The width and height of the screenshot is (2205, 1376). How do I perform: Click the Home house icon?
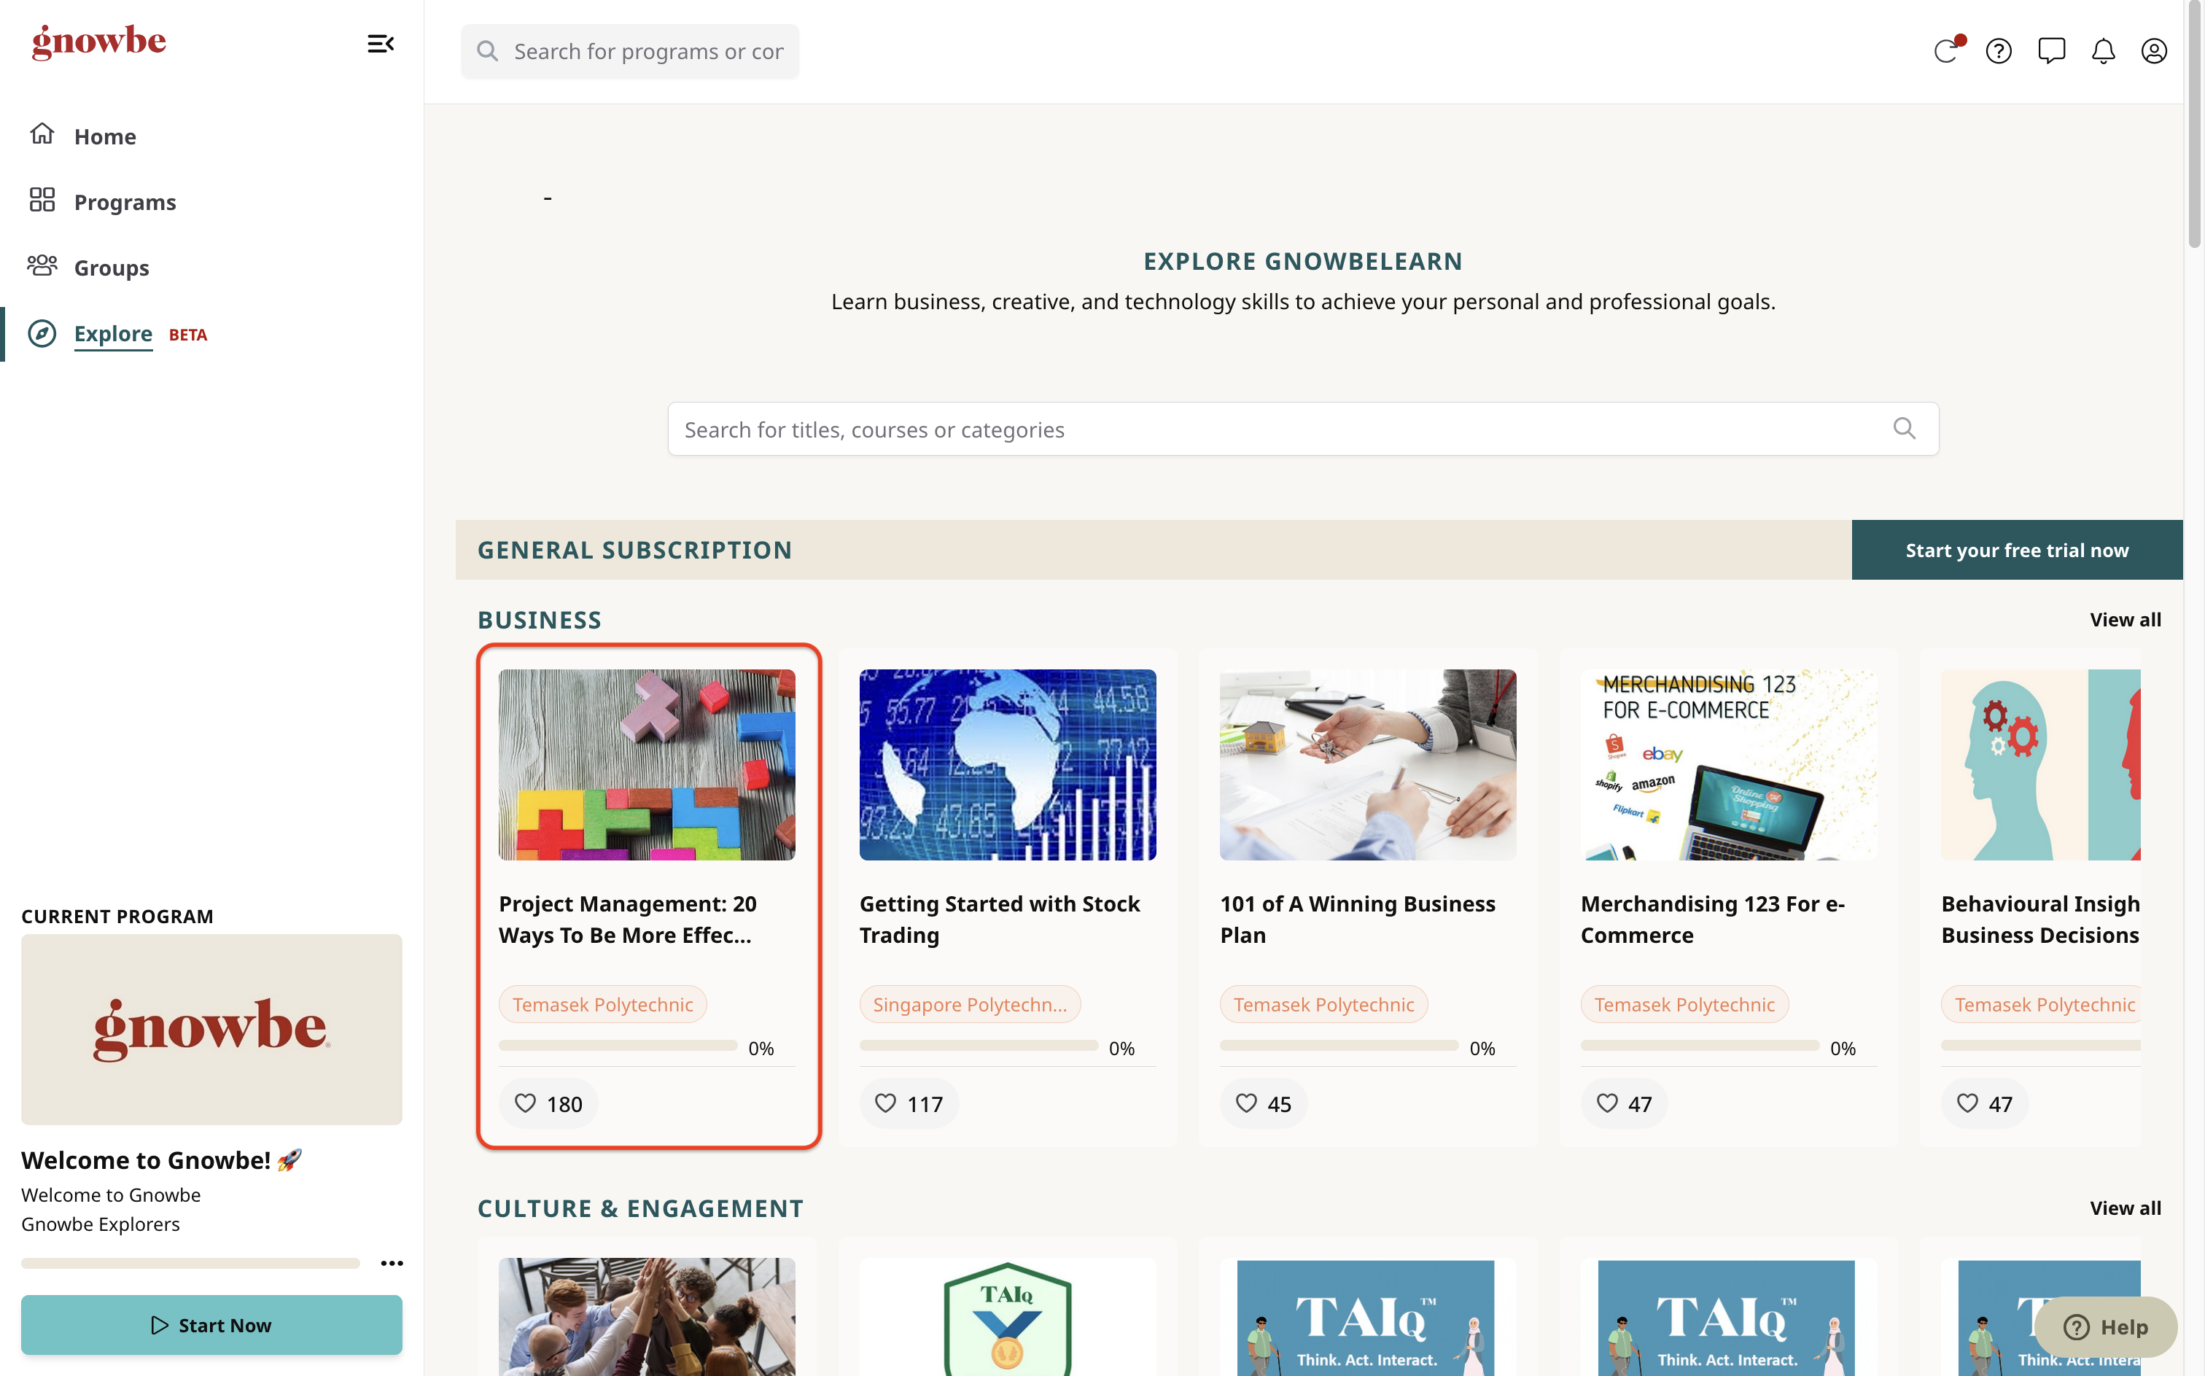click(42, 135)
